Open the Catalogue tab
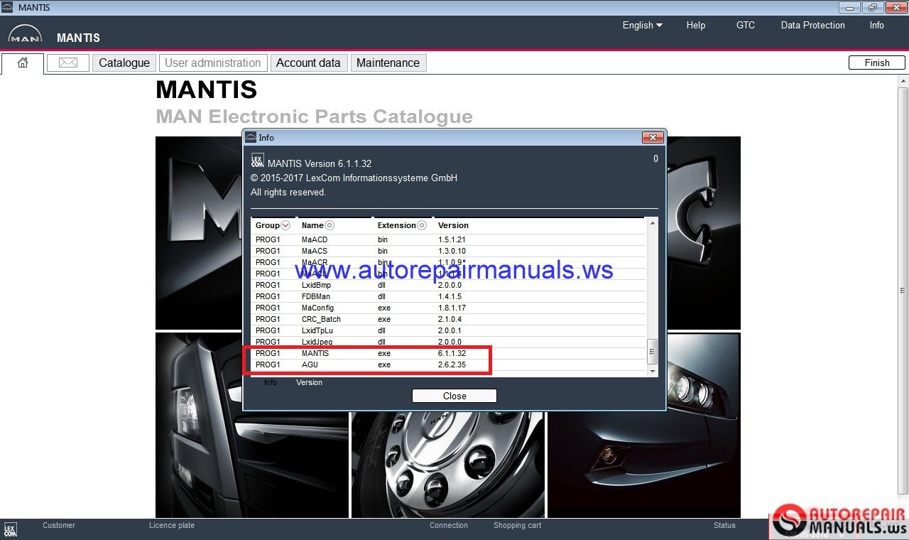 coord(124,63)
